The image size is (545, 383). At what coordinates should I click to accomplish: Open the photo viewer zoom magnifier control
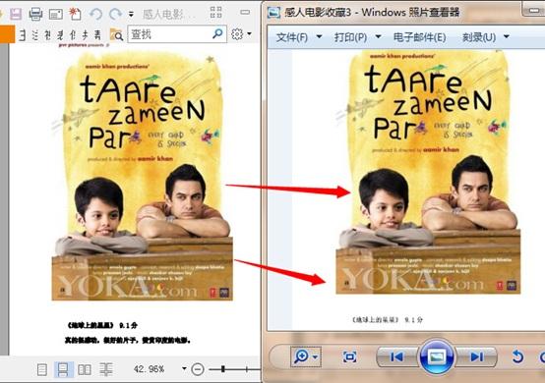click(301, 356)
